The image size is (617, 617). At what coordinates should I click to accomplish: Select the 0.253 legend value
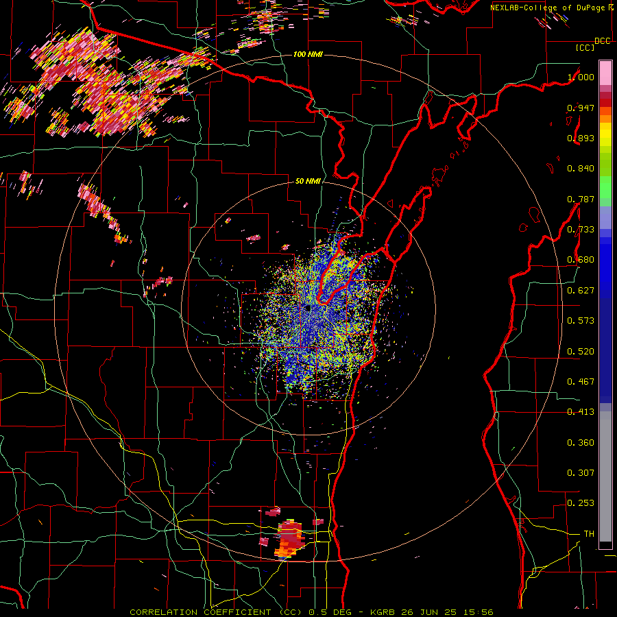(581, 503)
